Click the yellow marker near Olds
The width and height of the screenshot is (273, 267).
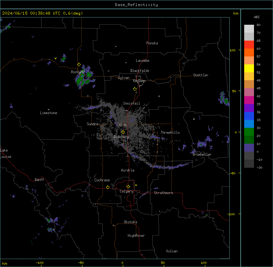click(x=123, y=132)
